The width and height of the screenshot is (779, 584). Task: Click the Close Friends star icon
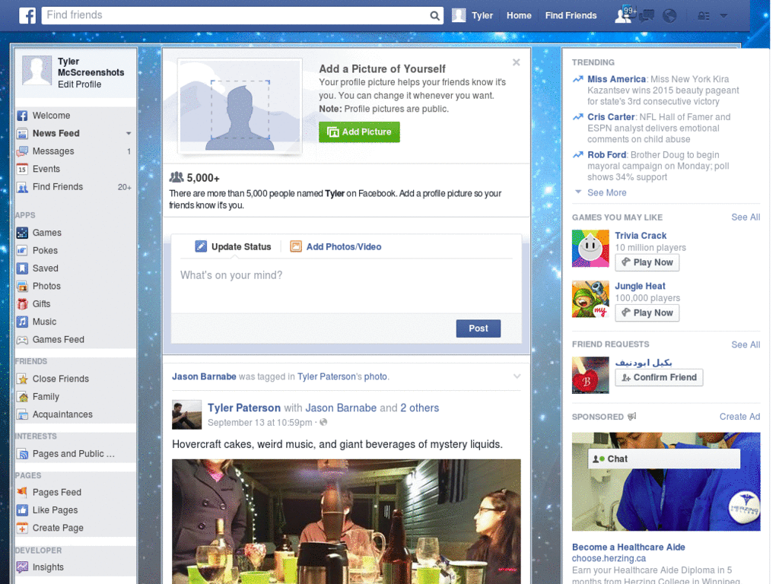22,379
